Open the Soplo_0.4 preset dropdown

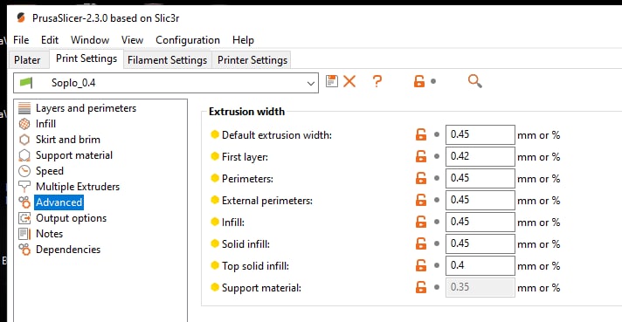click(166, 83)
